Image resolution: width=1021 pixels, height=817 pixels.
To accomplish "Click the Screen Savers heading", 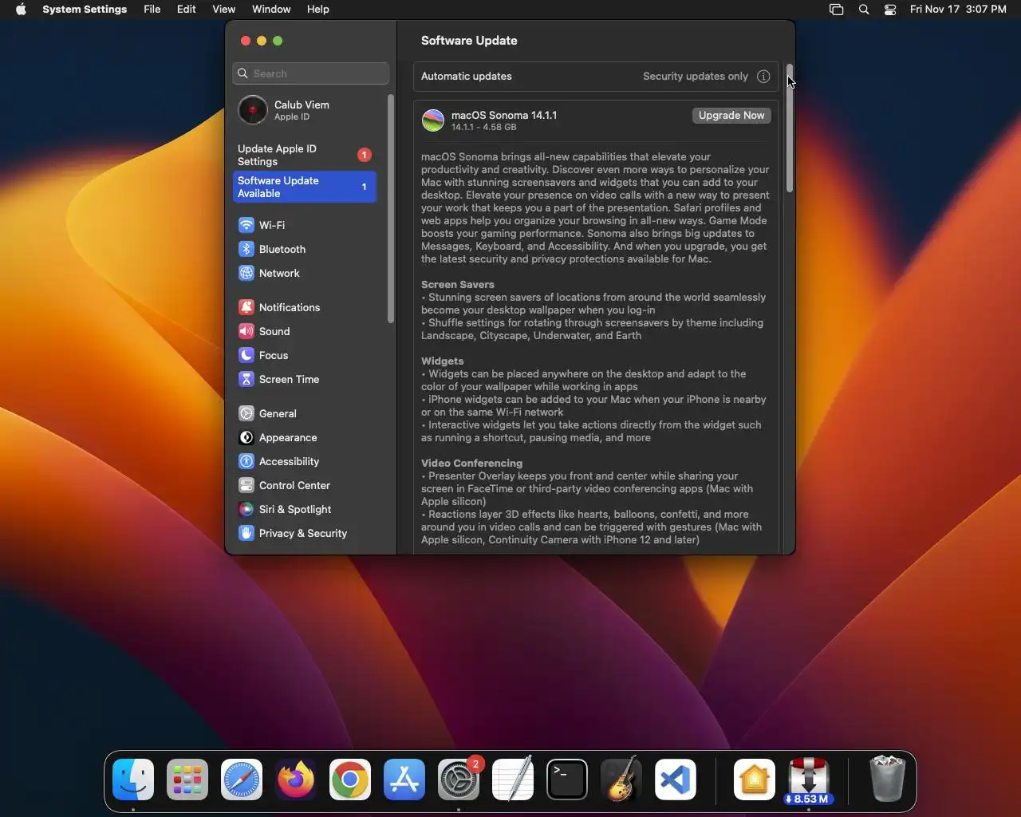I will (458, 285).
